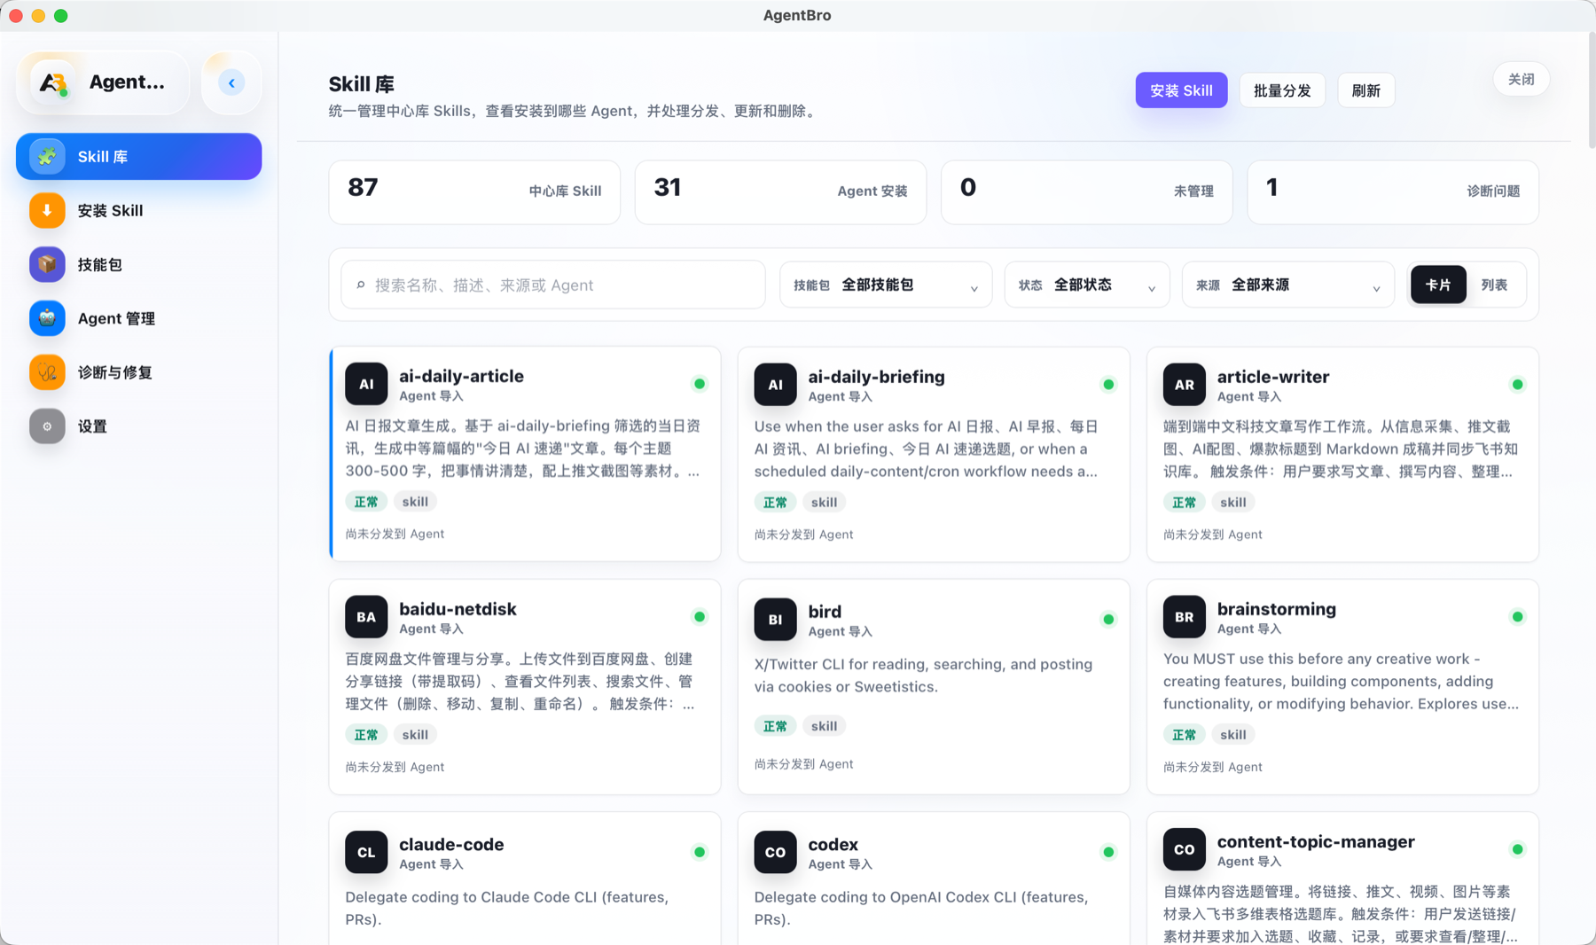Click the BA avatar of baidu-netdisk

(366, 617)
